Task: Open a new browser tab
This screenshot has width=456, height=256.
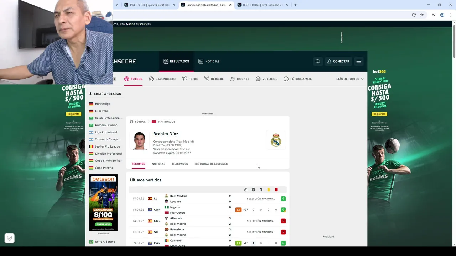Action: point(295,5)
